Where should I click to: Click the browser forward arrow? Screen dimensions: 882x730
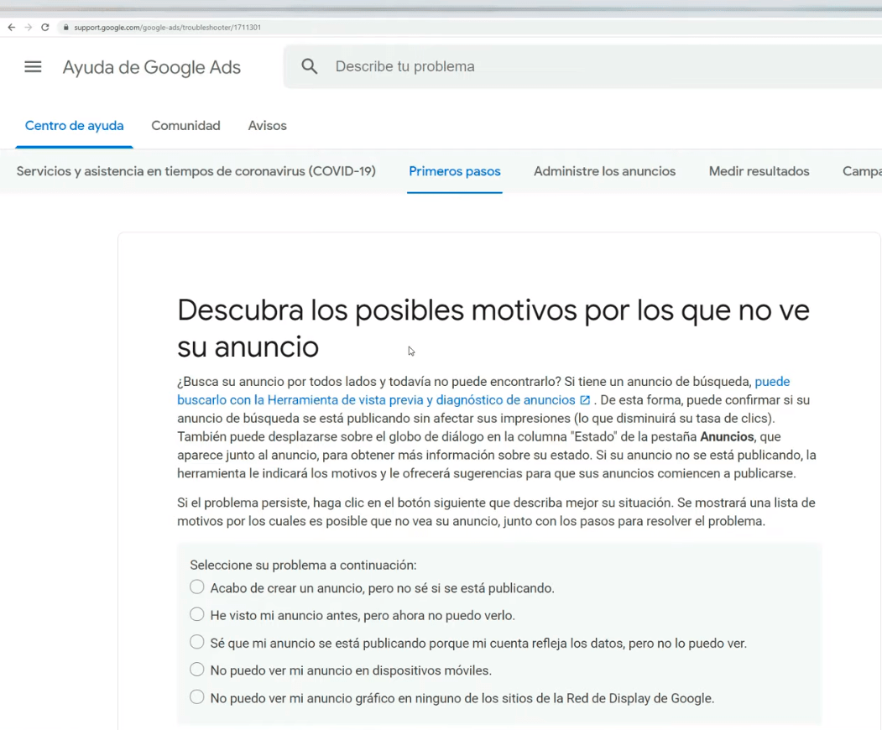[x=29, y=27]
